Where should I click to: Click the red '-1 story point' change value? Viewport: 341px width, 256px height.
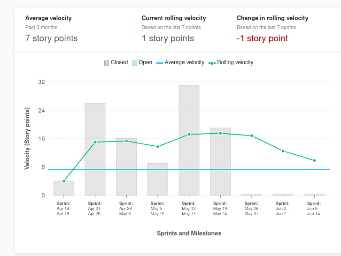(262, 38)
